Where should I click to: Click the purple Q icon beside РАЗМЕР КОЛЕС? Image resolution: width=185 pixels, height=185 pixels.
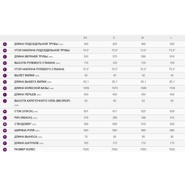5,149
